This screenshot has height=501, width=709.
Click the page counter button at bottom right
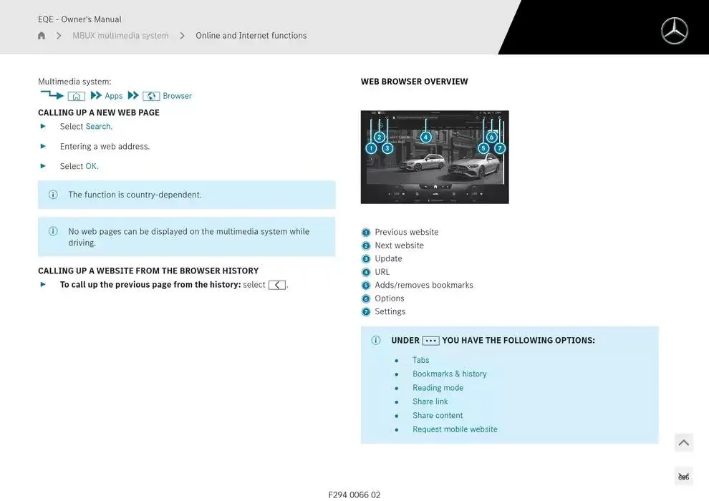point(683,477)
